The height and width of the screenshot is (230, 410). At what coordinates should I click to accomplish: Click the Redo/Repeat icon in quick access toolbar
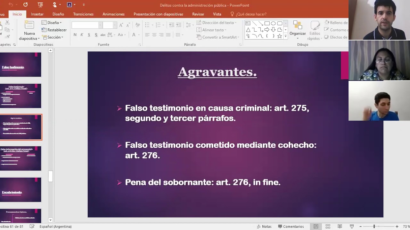tap(26, 5)
